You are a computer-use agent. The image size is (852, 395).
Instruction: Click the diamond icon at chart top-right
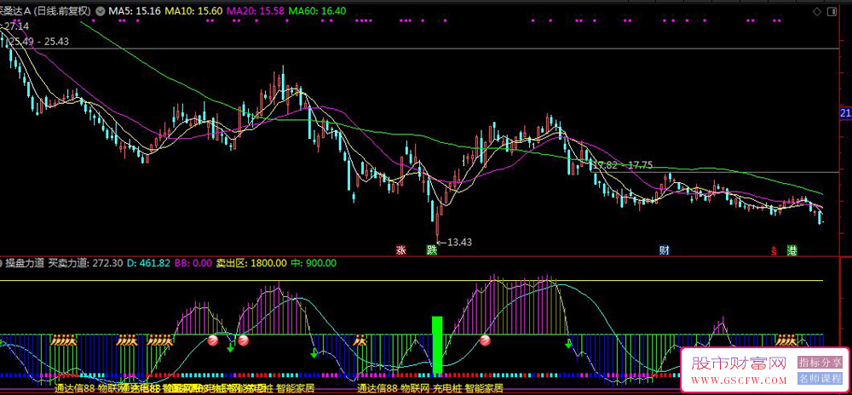[817, 10]
